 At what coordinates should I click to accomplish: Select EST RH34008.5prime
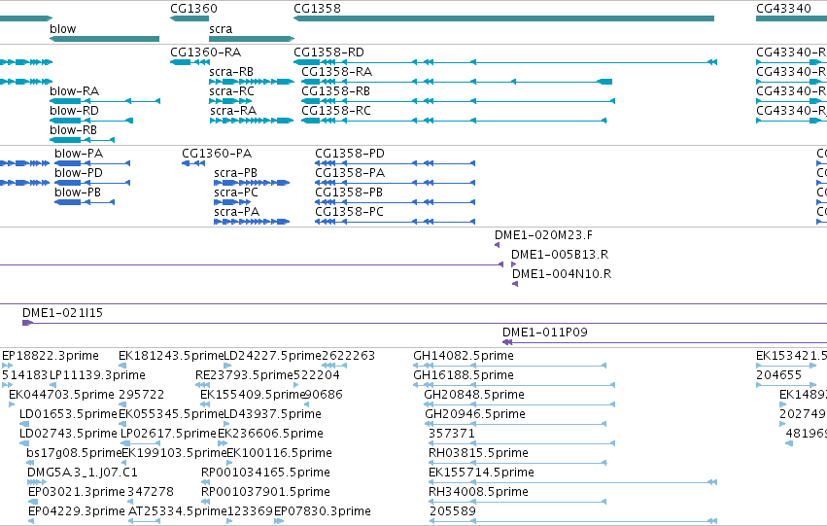(518, 502)
